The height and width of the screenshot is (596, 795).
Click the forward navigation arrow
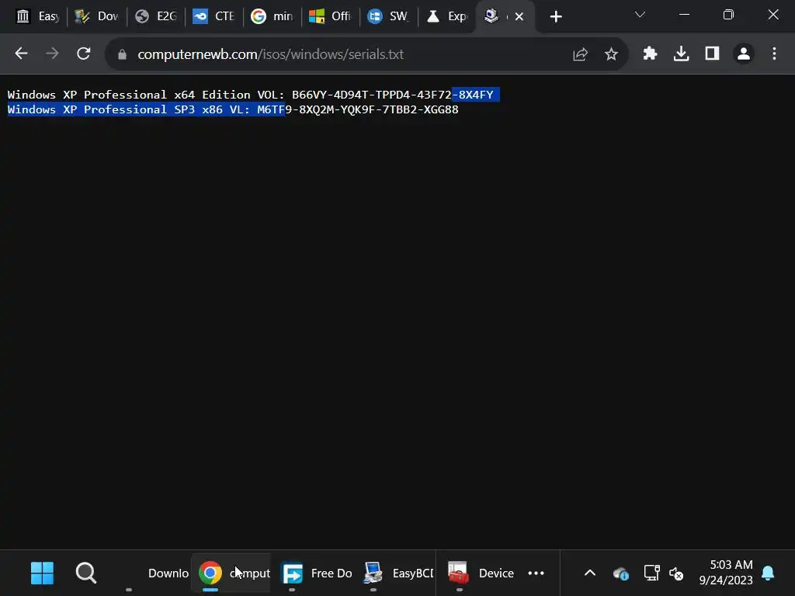52,54
